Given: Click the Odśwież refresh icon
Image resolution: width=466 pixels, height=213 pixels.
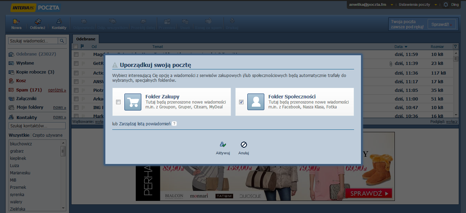Looking at the screenshot, I should [x=38, y=22].
